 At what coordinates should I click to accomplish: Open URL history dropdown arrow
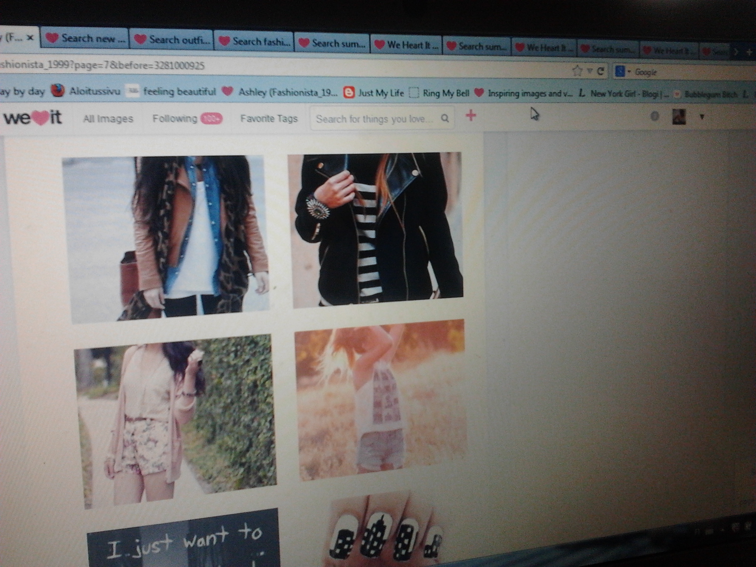[590, 71]
